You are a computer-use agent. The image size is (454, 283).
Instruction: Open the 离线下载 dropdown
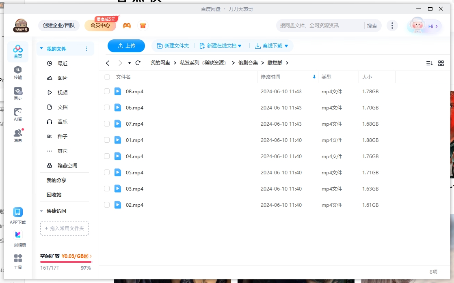click(272, 46)
